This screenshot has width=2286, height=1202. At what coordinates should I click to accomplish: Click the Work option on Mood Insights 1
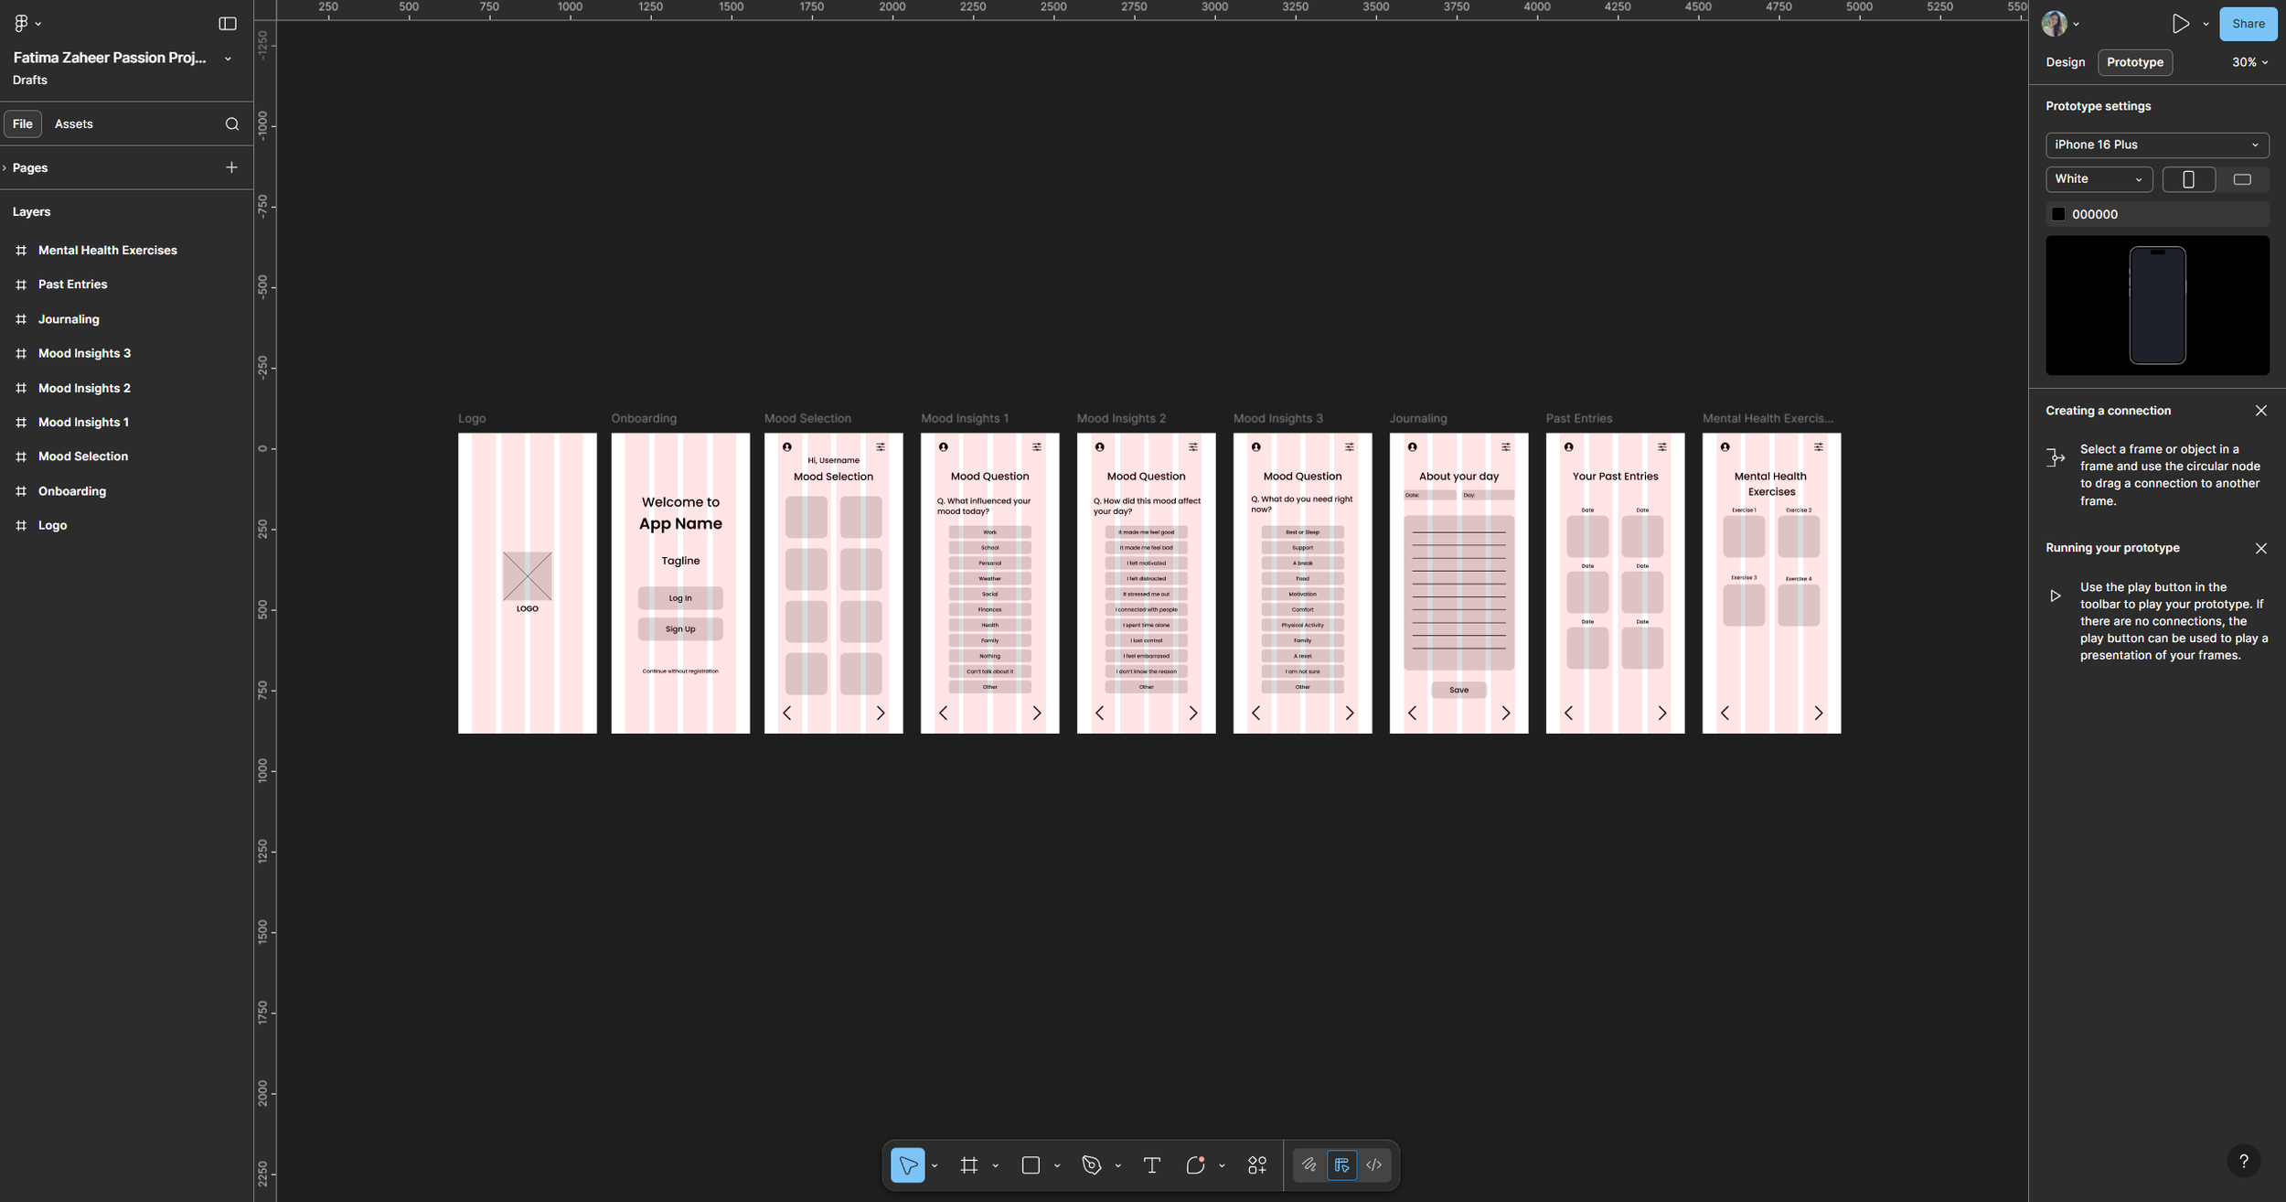pyautogui.click(x=989, y=532)
